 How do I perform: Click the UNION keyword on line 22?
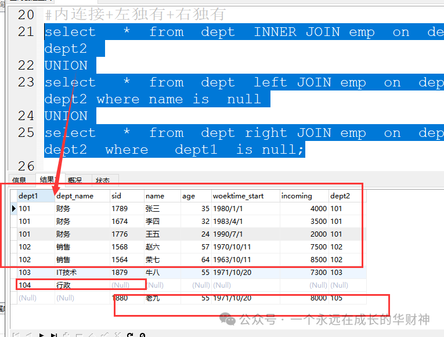(x=66, y=66)
